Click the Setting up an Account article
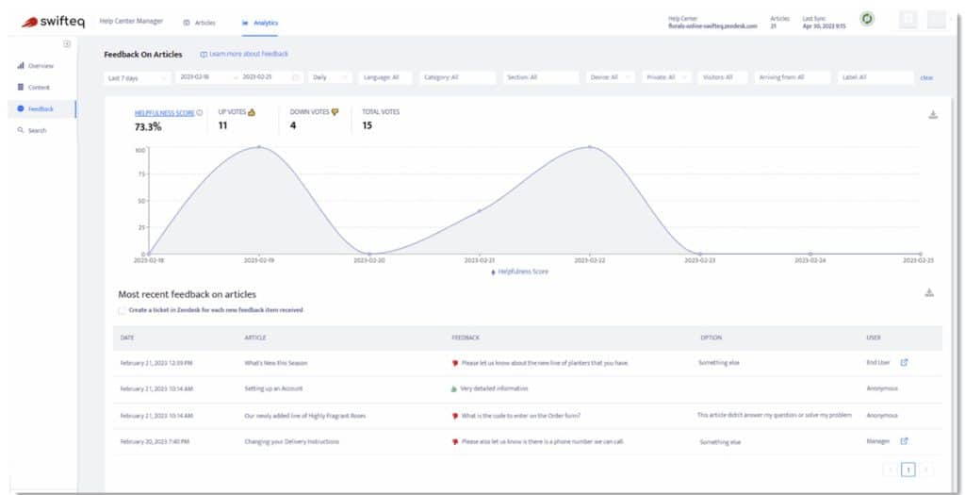The image size is (965, 495). click(273, 389)
